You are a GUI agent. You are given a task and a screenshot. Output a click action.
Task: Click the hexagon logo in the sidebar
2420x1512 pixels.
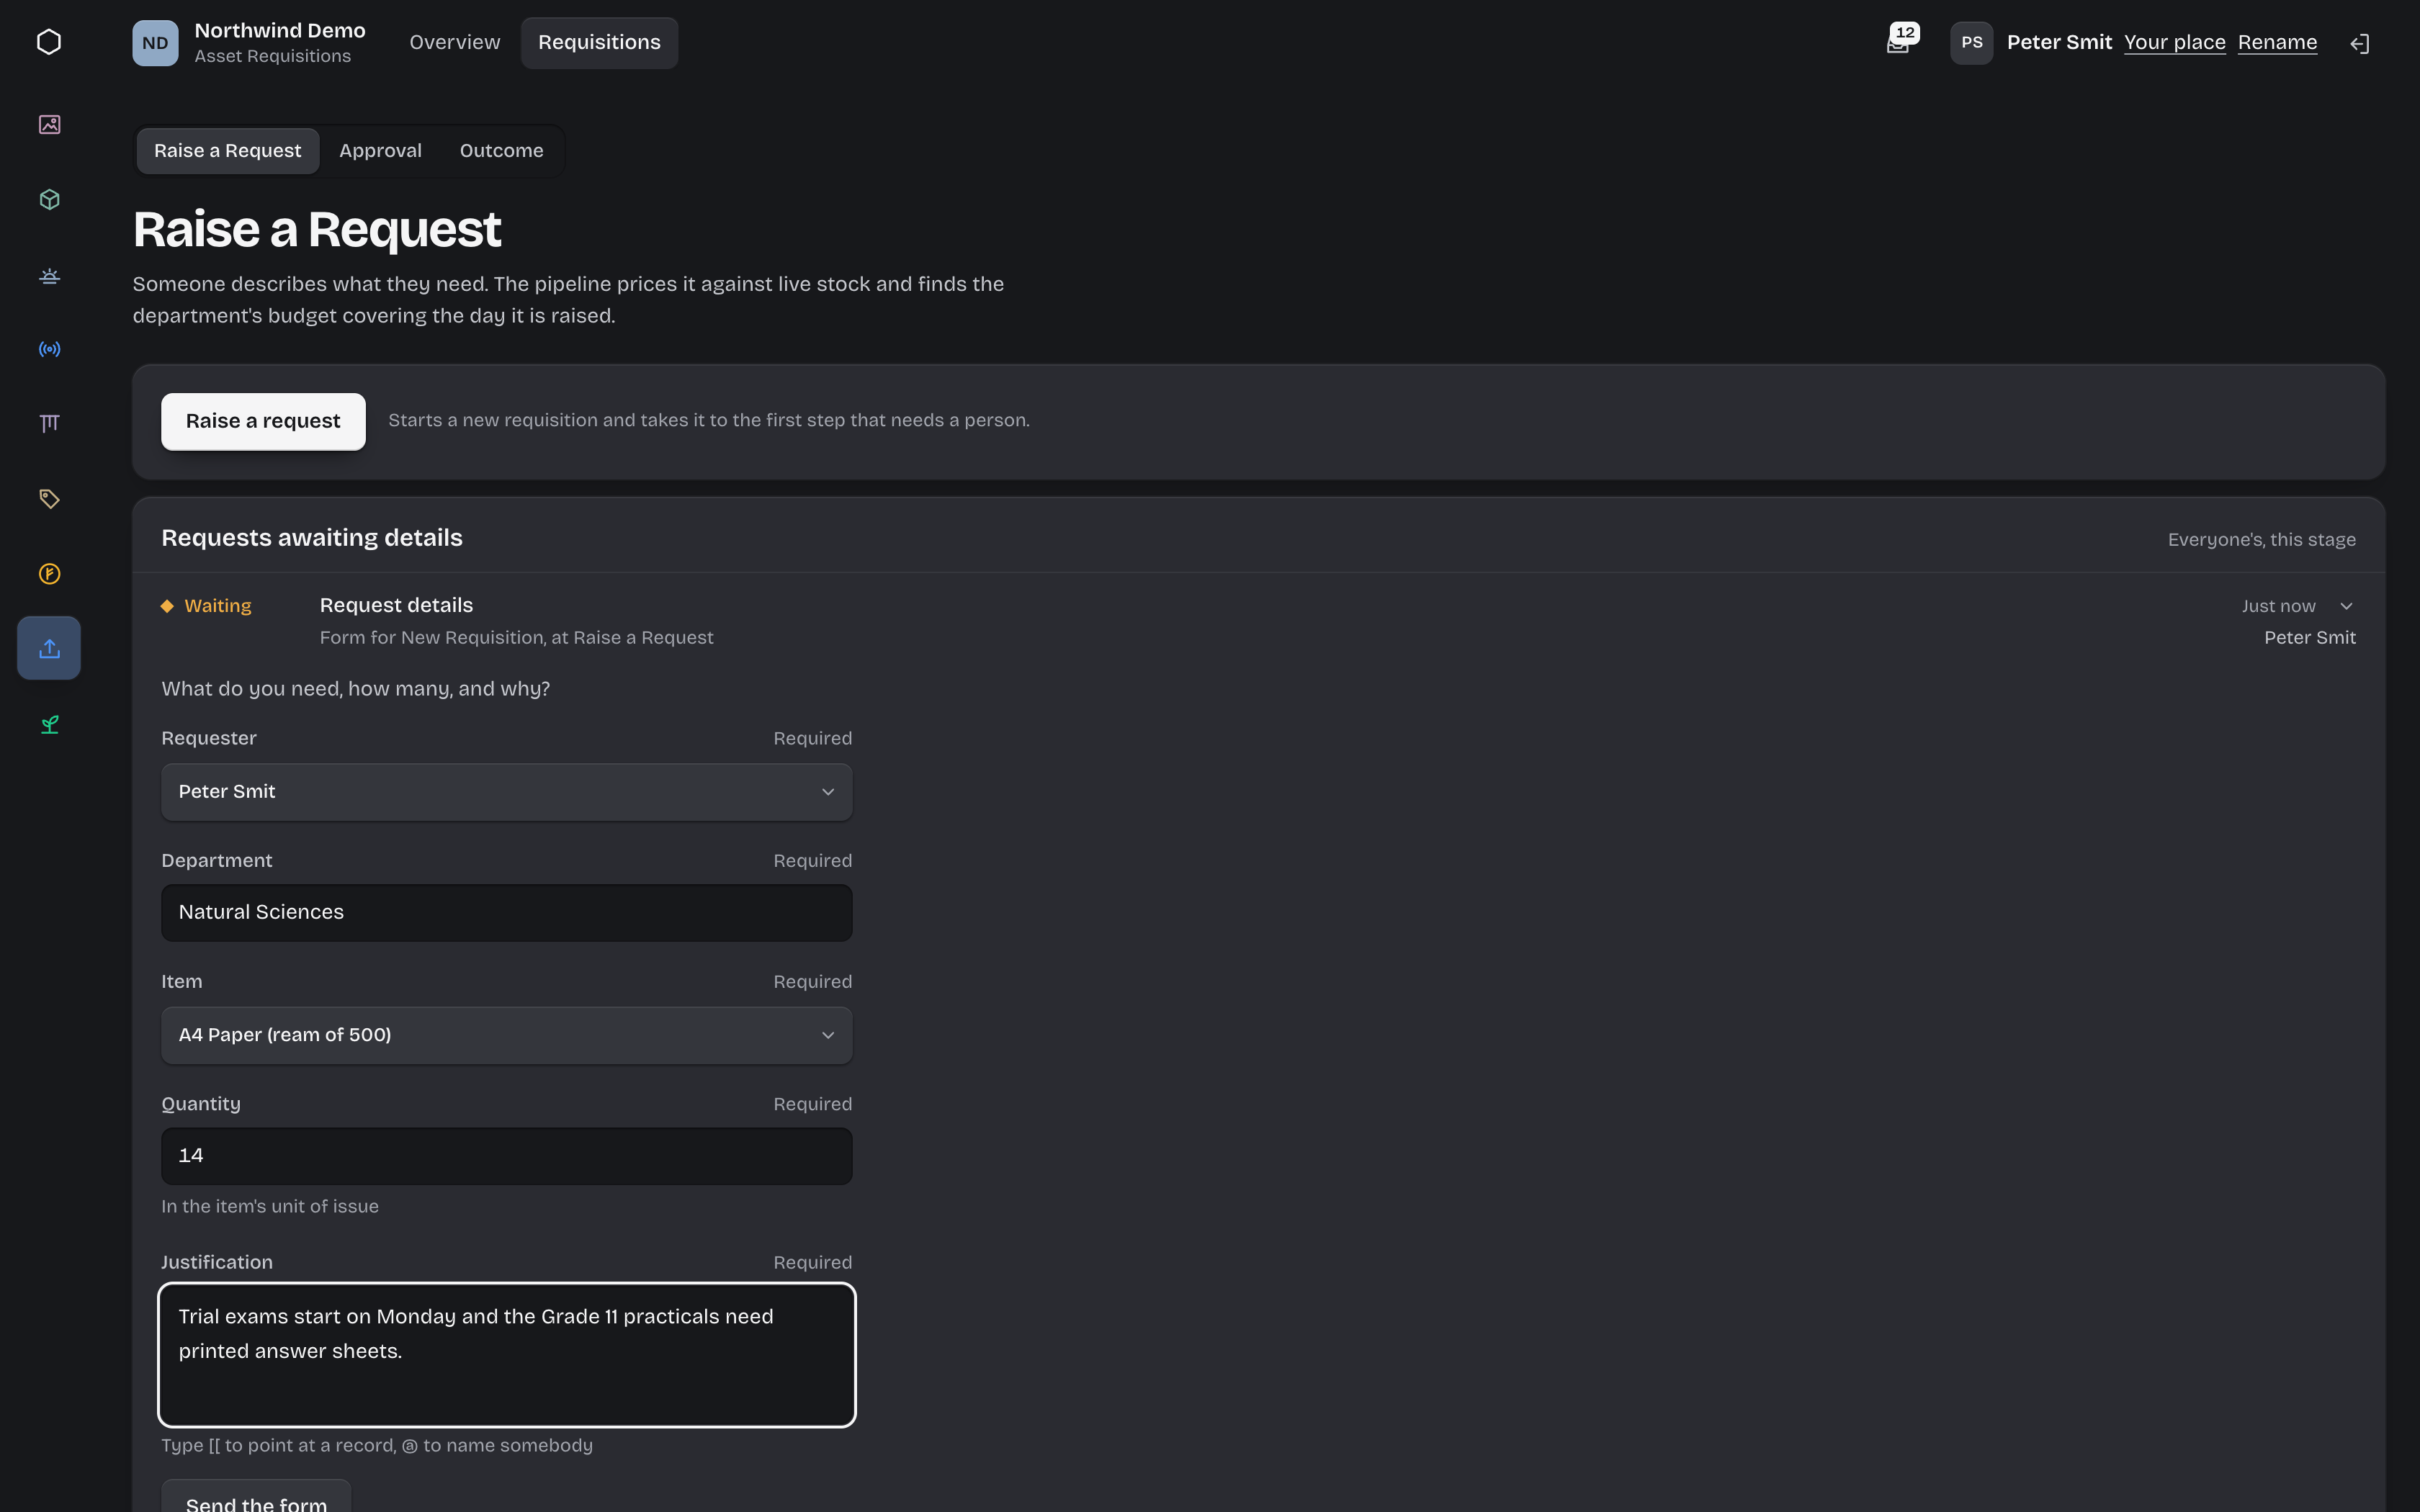49,42
